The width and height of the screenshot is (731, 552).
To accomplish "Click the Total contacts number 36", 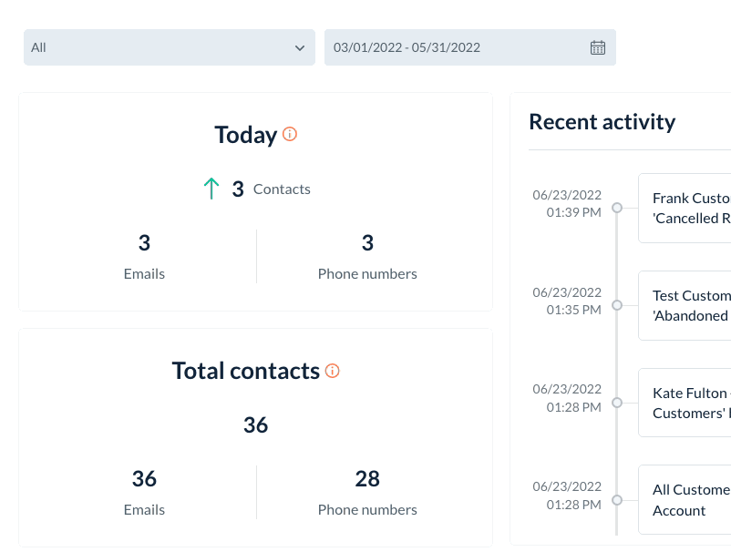I will coord(255,425).
